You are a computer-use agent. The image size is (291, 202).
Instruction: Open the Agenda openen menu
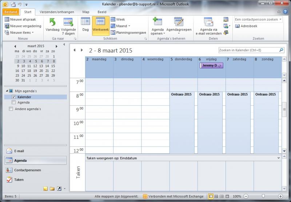pyautogui.click(x=158, y=26)
